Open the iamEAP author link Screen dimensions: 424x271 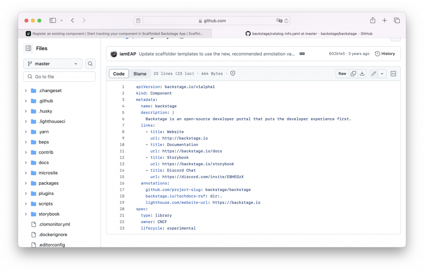pos(128,54)
